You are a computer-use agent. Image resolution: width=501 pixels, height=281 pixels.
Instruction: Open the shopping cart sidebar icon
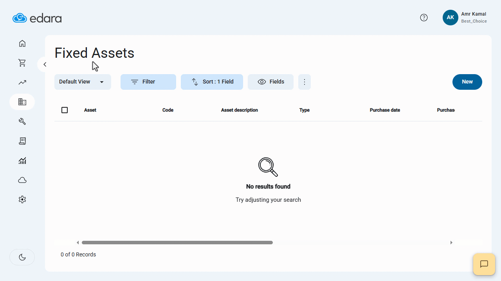(22, 63)
